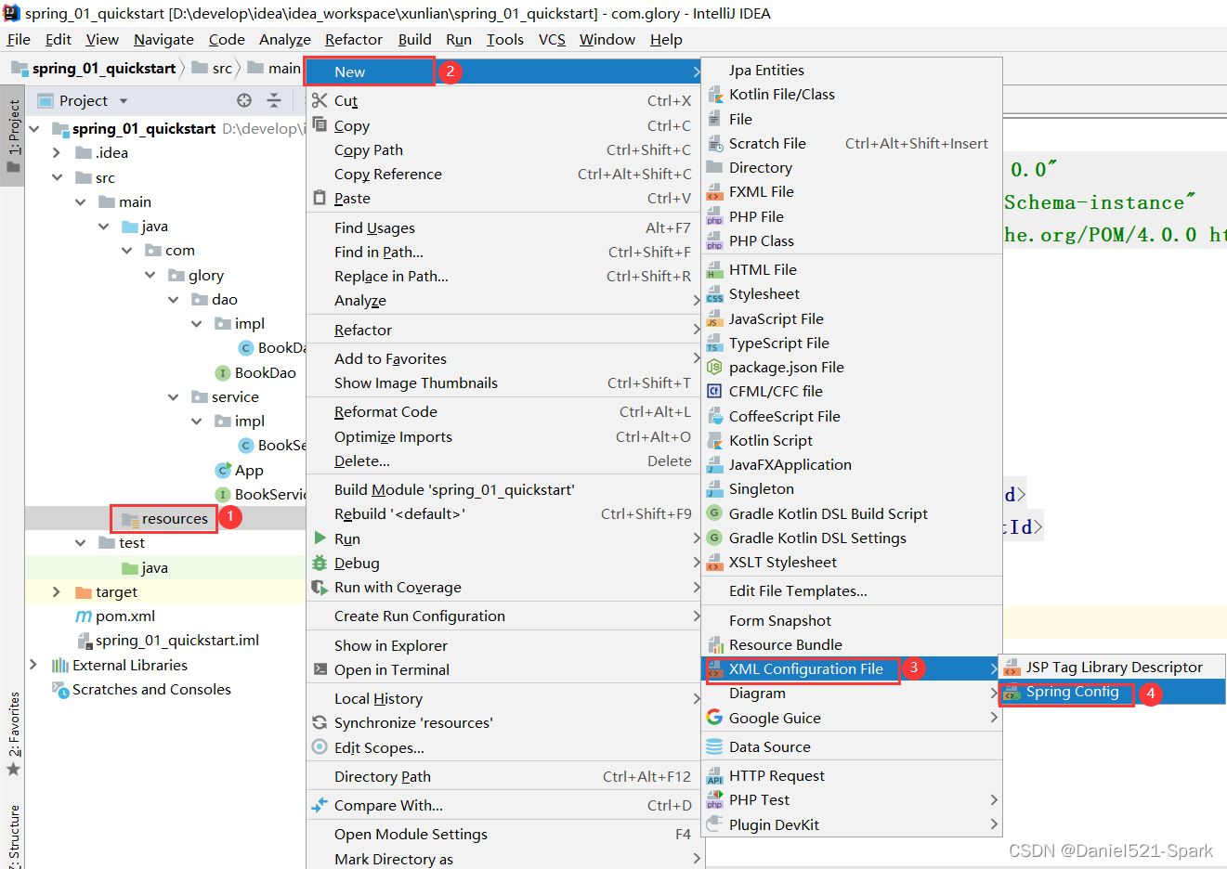Open the Build menu

414,39
